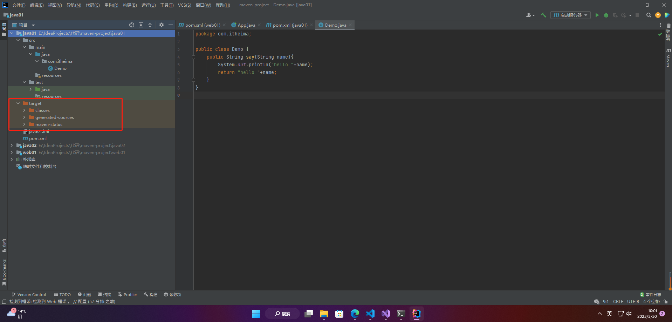Run the project with the green play icon
Image resolution: width=672 pixels, height=322 pixels.
coord(597,15)
